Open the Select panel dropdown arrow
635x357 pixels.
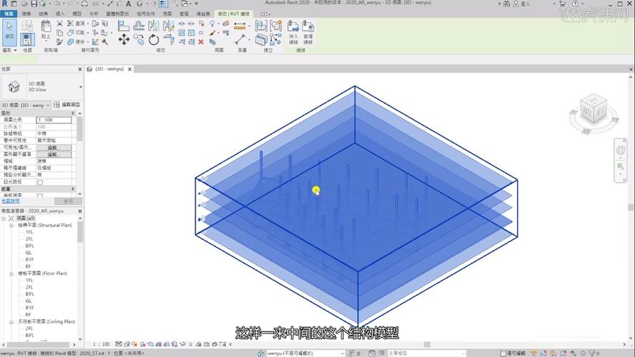pos(16,50)
